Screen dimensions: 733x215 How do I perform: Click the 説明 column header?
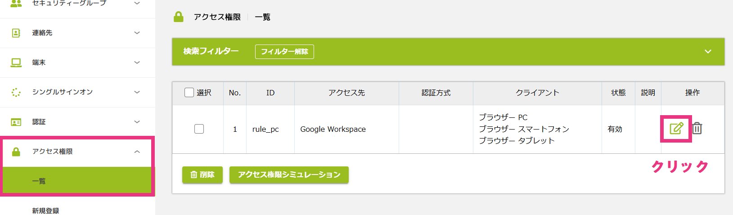click(648, 93)
